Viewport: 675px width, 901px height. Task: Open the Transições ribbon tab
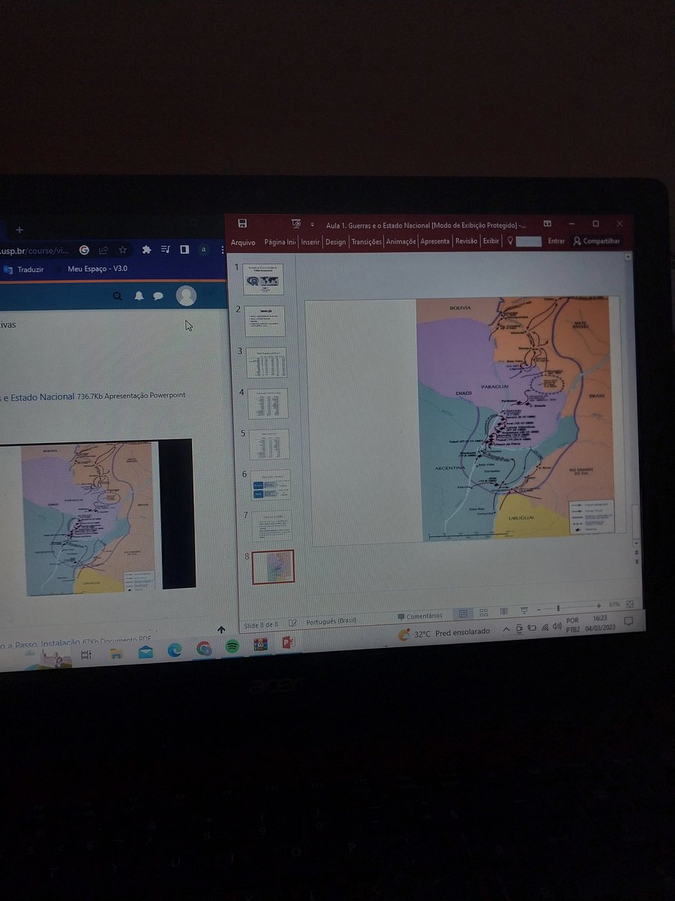pyautogui.click(x=367, y=242)
